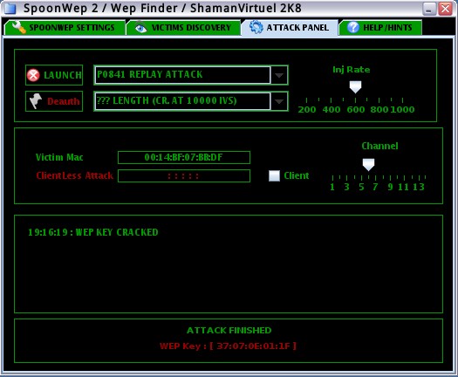Screen dimensions: 458x377
Task: Click the 1000 mark on Inj Rate scale
Action: coord(402,110)
